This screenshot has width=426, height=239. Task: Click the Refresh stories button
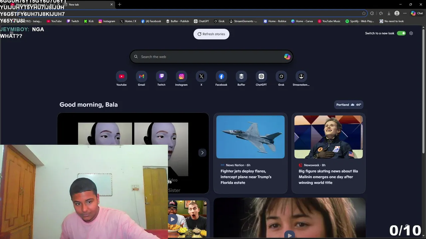click(211, 34)
